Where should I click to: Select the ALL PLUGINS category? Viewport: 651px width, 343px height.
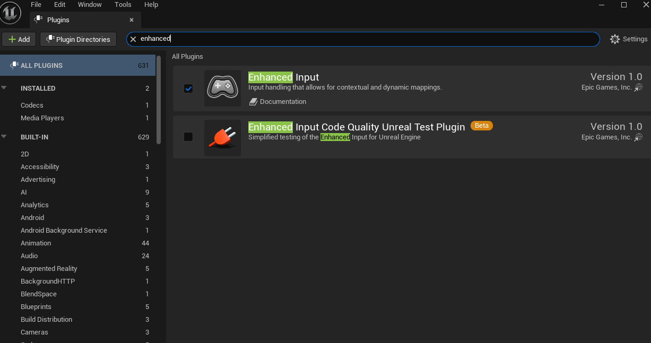click(x=78, y=66)
